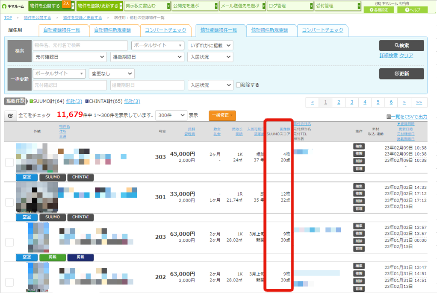Click the 更新 button with edit icon

tap(402, 73)
